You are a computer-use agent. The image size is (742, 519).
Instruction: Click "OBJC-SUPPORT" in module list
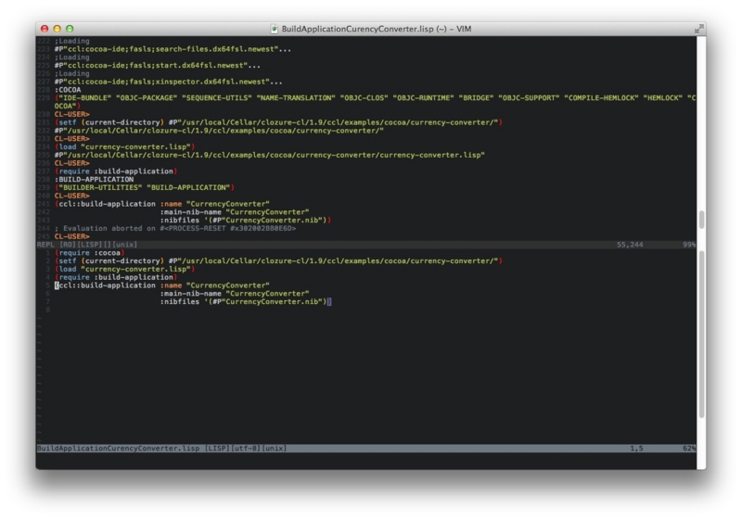pos(529,98)
